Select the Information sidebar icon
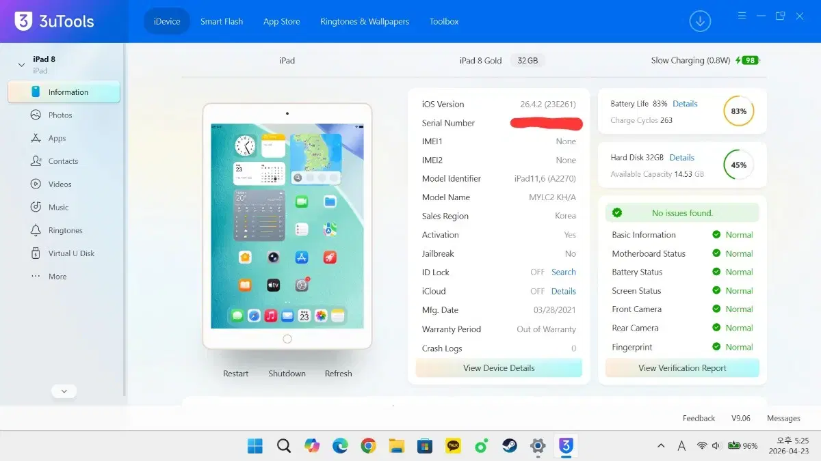Image resolution: width=821 pixels, height=461 pixels. pyautogui.click(x=36, y=92)
